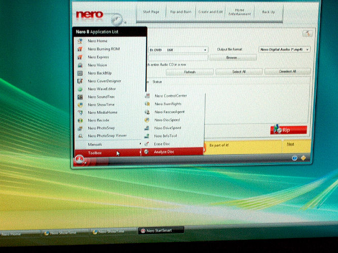Click the Nero Express icon

pyautogui.click(x=80, y=57)
